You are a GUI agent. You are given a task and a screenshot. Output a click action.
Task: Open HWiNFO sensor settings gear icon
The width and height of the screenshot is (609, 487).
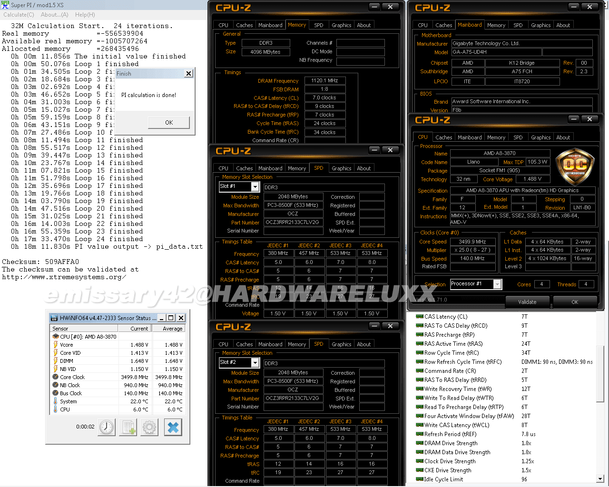click(149, 427)
